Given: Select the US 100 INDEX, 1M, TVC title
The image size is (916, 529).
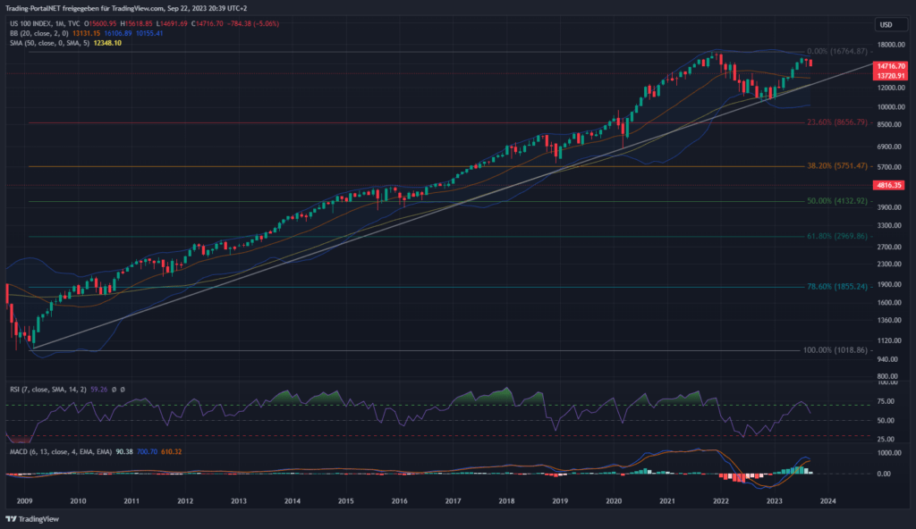Looking at the screenshot, I should pos(45,24).
